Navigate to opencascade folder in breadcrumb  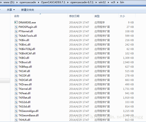[x=28, y=2]
